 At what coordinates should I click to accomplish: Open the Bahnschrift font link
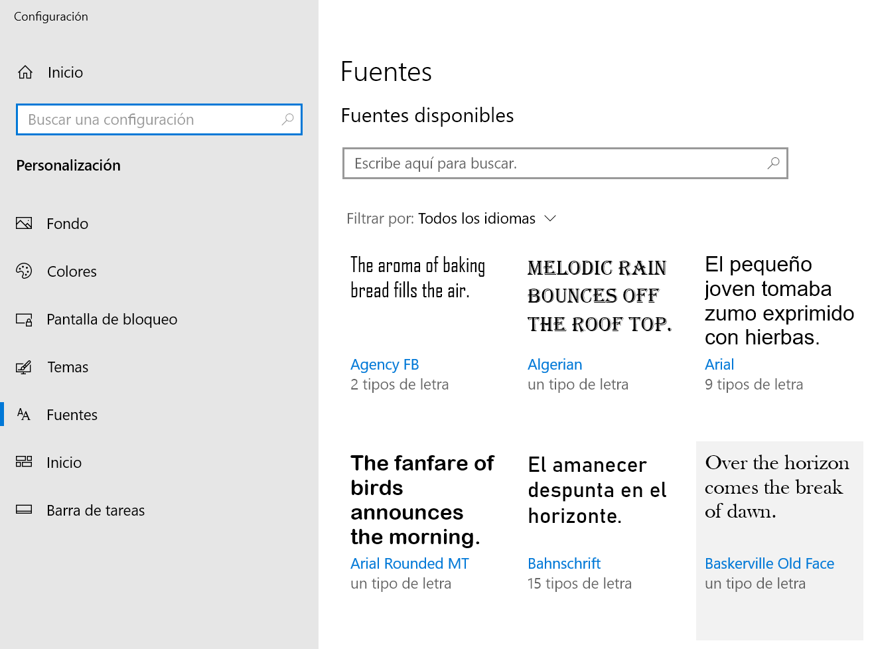point(564,563)
